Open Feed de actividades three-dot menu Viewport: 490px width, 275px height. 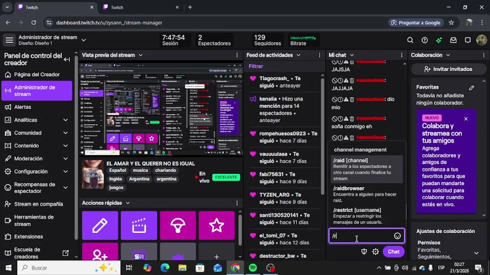(320, 55)
